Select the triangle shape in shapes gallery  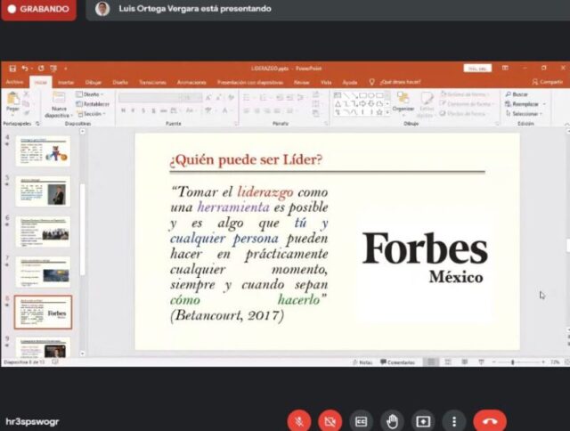click(338, 104)
